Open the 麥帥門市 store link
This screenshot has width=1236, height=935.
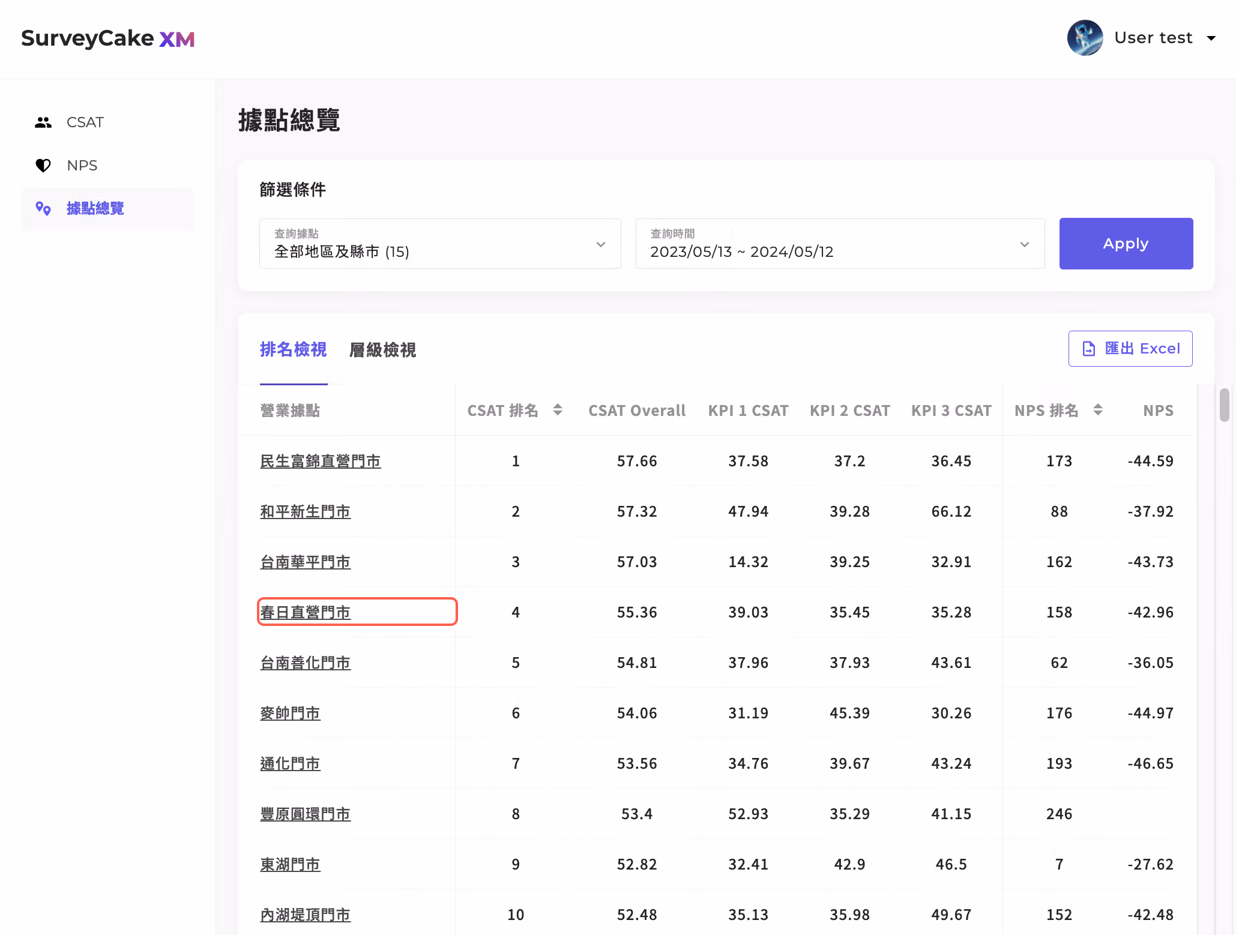291,714
